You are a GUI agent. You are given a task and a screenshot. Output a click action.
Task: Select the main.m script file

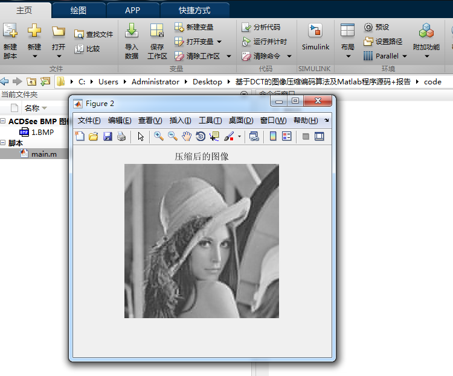tap(39, 154)
